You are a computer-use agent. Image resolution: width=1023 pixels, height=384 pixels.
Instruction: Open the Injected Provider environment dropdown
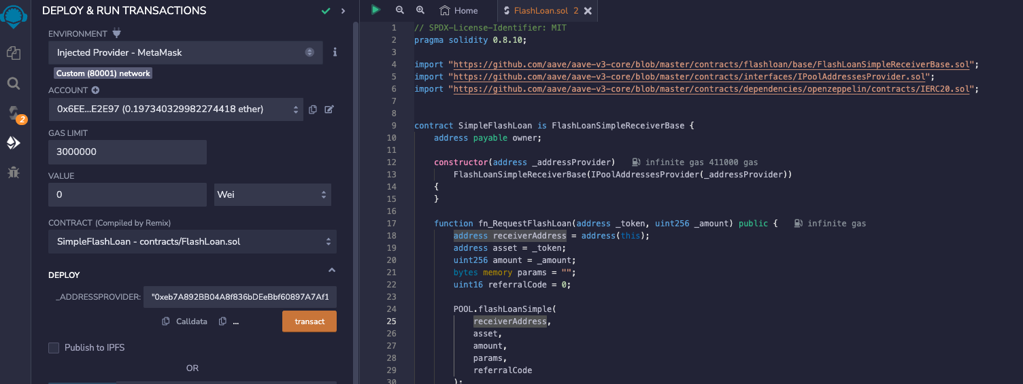pos(185,52)
